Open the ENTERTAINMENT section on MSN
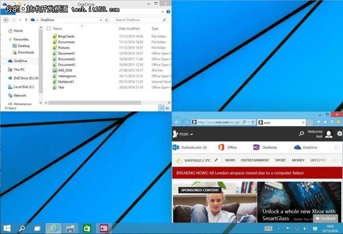The image size is (343, 234). pos(255,160)
